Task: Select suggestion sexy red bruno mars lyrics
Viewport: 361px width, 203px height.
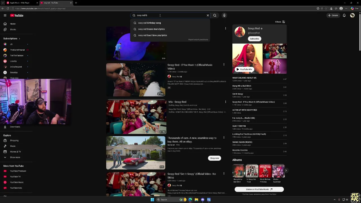Action: [170, 29]
